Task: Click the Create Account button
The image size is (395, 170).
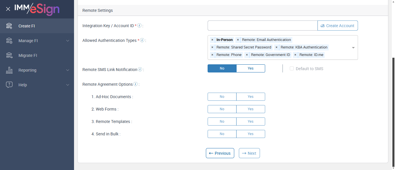Action: [x=337, y=26]
